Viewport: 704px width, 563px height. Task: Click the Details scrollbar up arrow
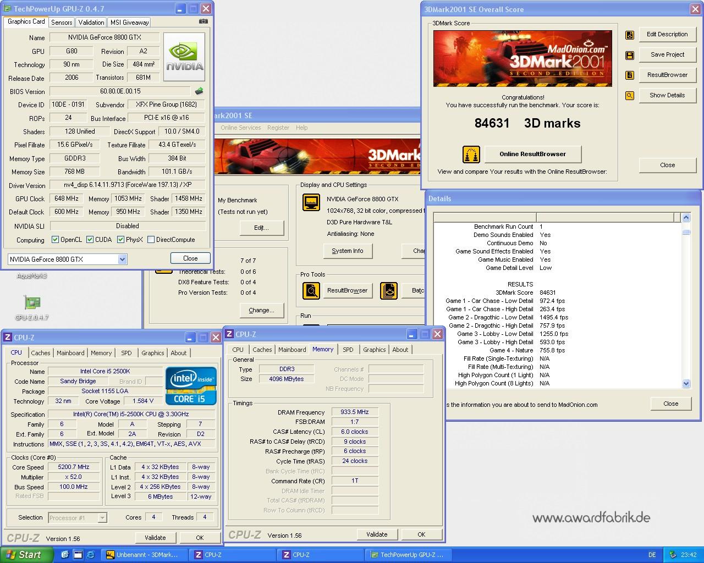click(686, 218)
